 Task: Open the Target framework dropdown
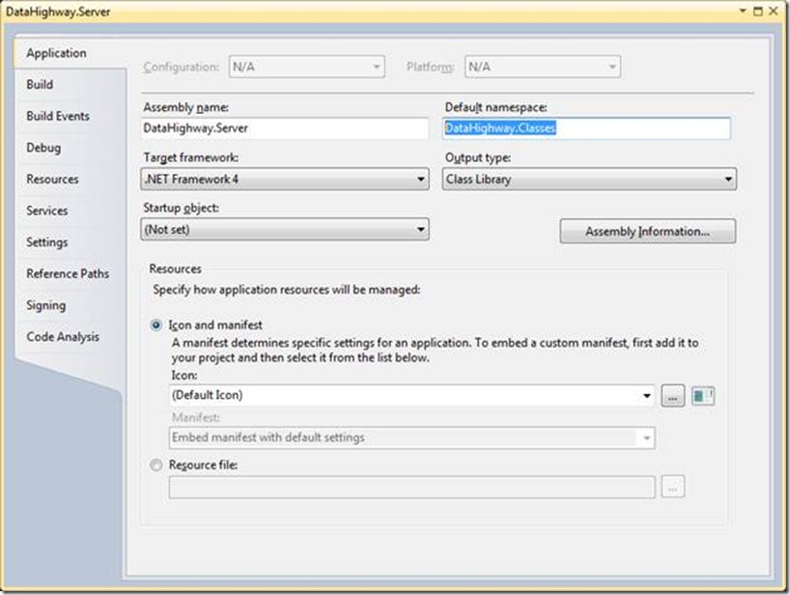tap(285, 179)
